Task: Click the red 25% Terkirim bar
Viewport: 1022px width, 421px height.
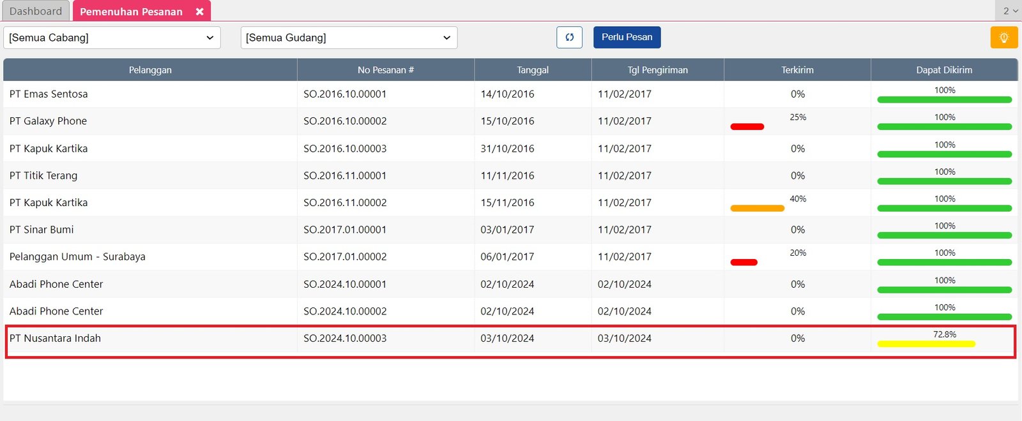Action: click(x=747, y=126)
